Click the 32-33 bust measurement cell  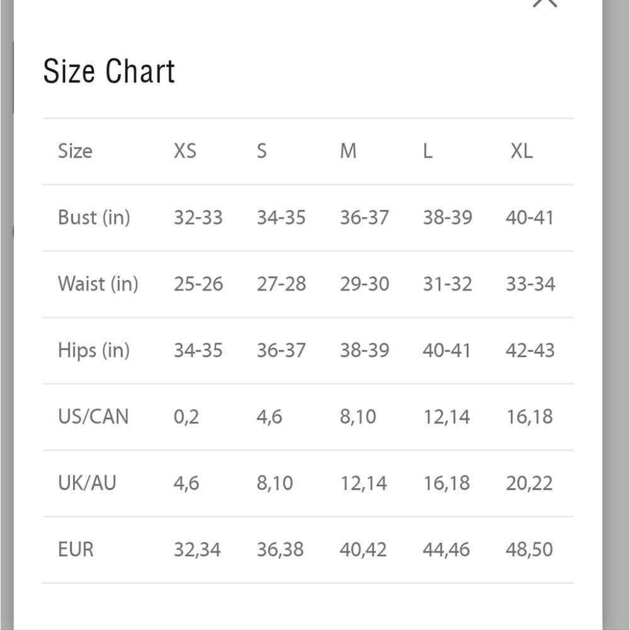pyautogui.click(x=198, y=218)
